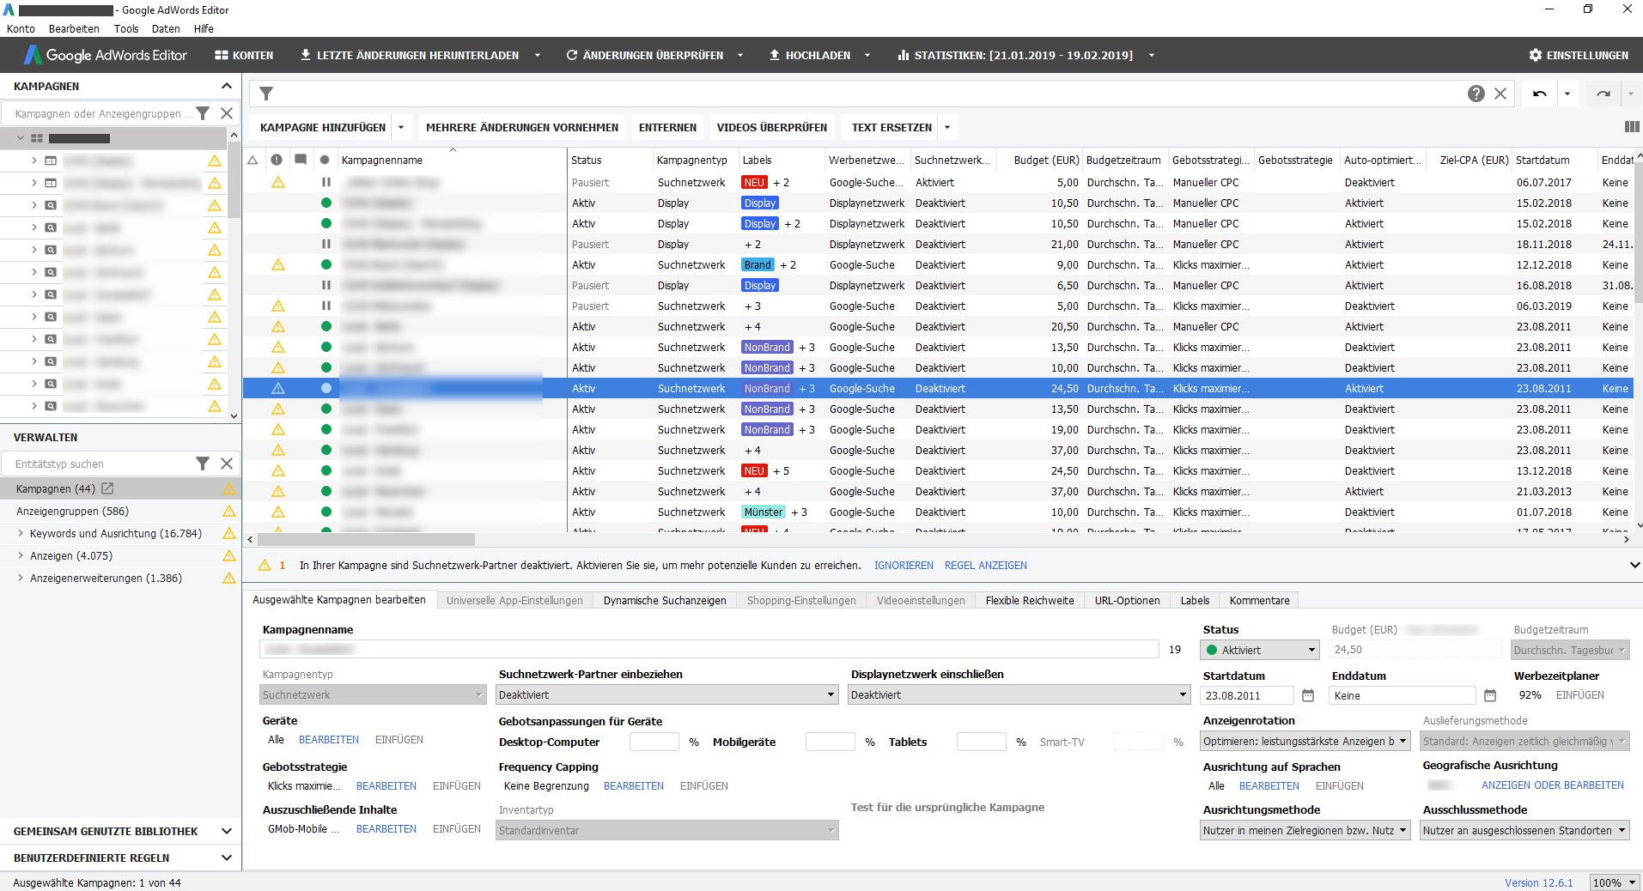Open Kampagnen in a new window icon
This screenshot has width=1643, height=891.
tap(107, 488)
